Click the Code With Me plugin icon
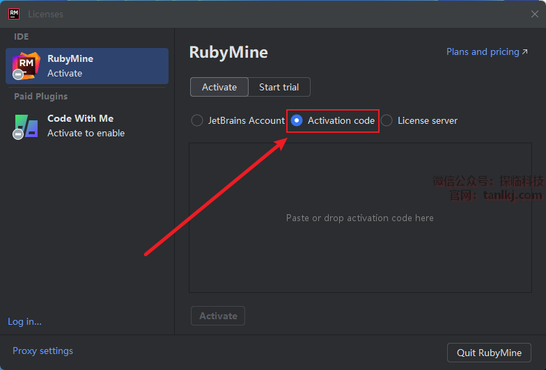The image size is (546, 370). click(26, 126)
